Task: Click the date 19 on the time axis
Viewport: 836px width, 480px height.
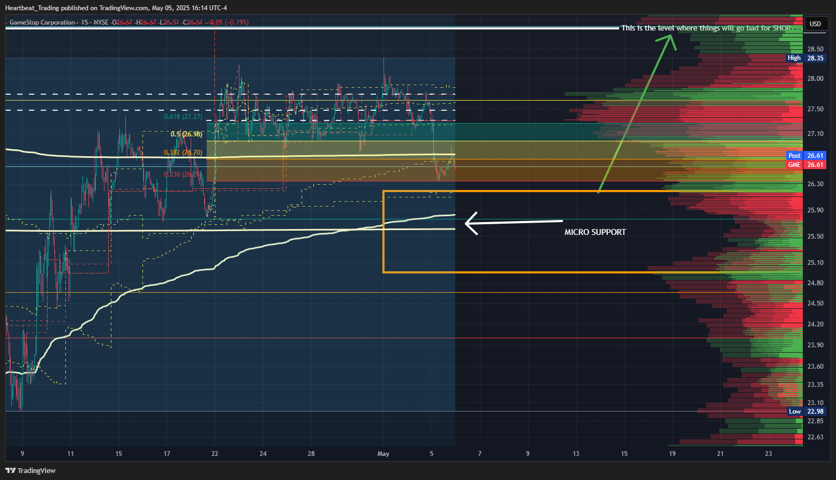Action: pyautogui.click(x=672, y=454)
